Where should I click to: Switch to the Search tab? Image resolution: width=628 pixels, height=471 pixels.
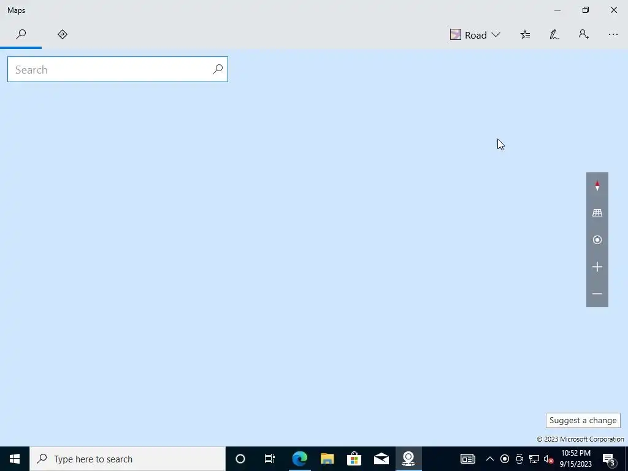[x=21, y=34]
